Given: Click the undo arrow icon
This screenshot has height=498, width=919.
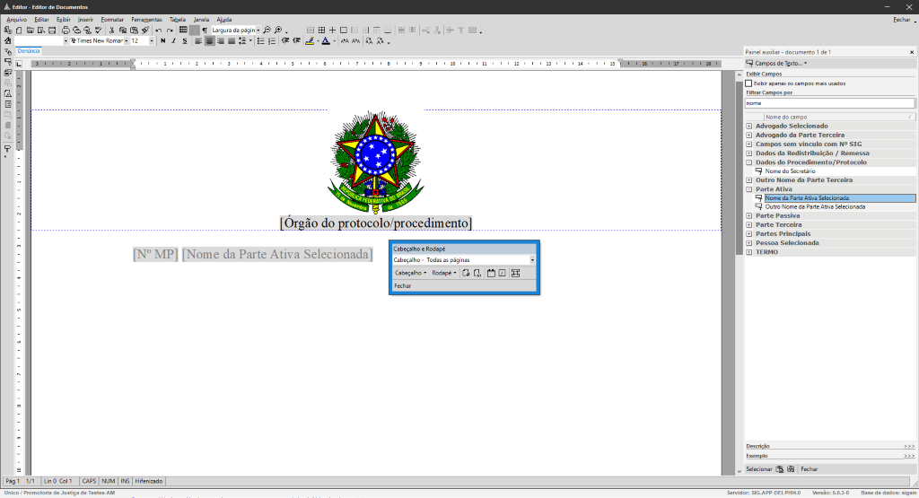Looking at the screenshot, I should click(159, 31).
